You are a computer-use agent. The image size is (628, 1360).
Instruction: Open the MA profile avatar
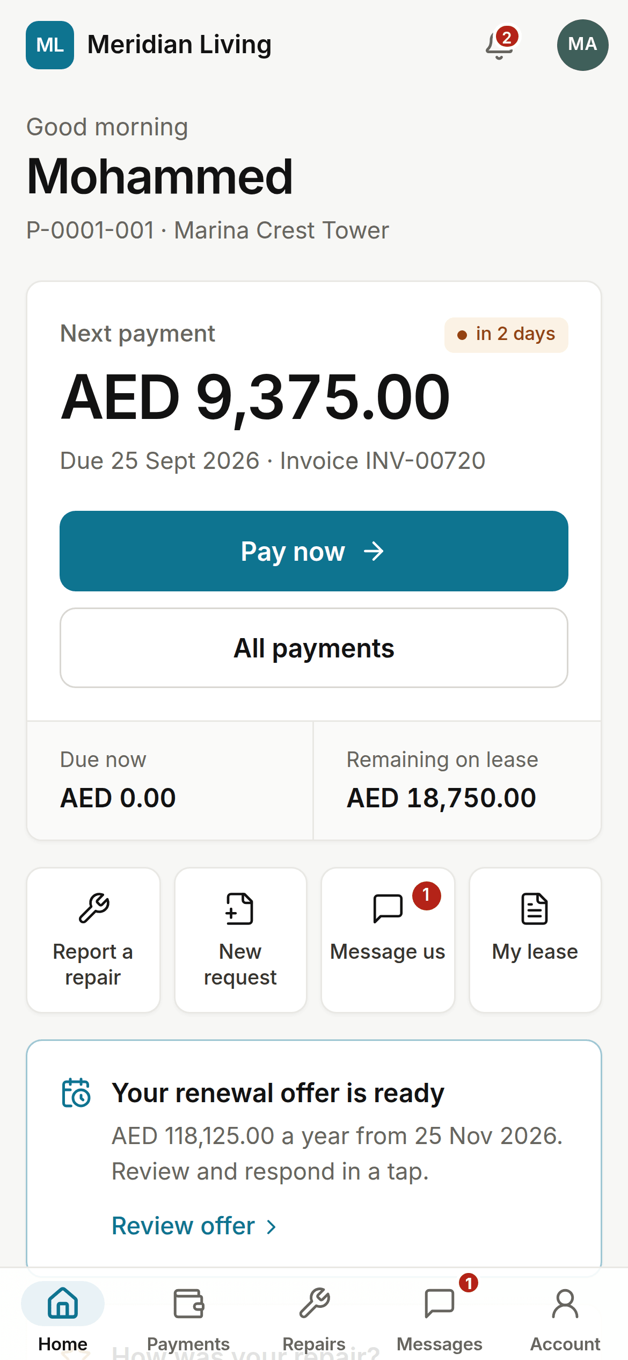coord(582,45)
